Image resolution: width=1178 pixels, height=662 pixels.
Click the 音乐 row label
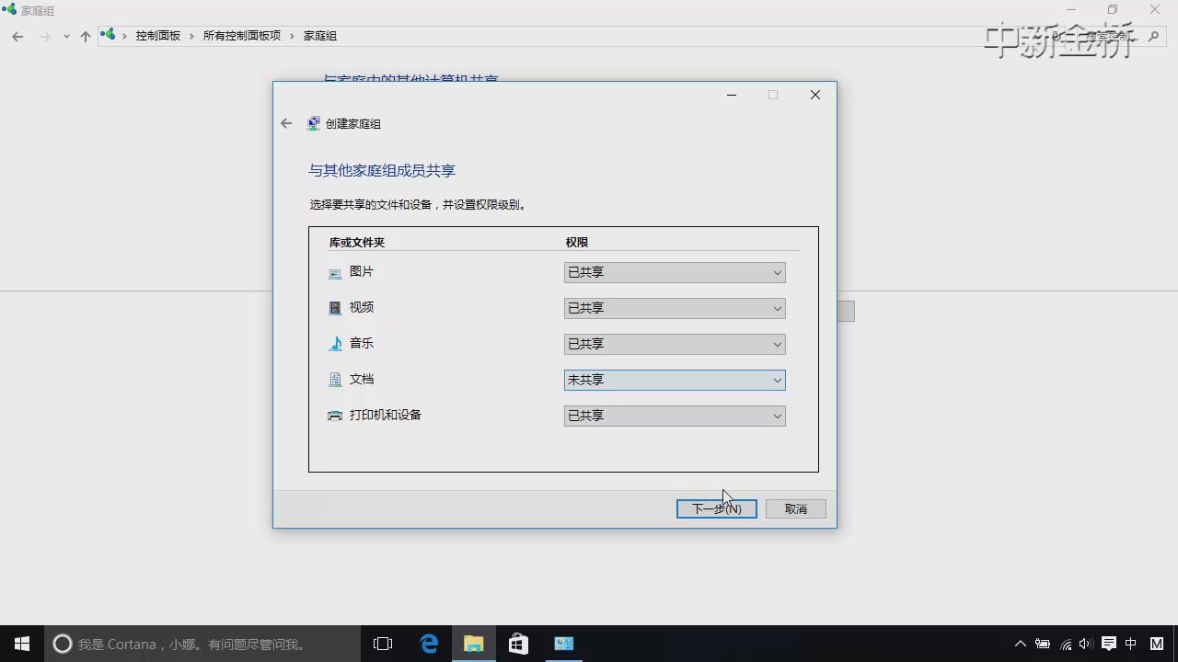pos(362,344)
